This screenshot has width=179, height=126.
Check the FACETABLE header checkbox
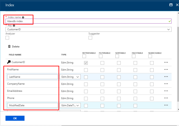[134, 56]
